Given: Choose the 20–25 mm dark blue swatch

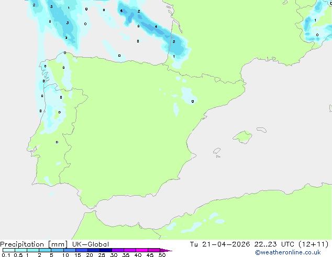Looking at the screenshot, I should 93,250.
